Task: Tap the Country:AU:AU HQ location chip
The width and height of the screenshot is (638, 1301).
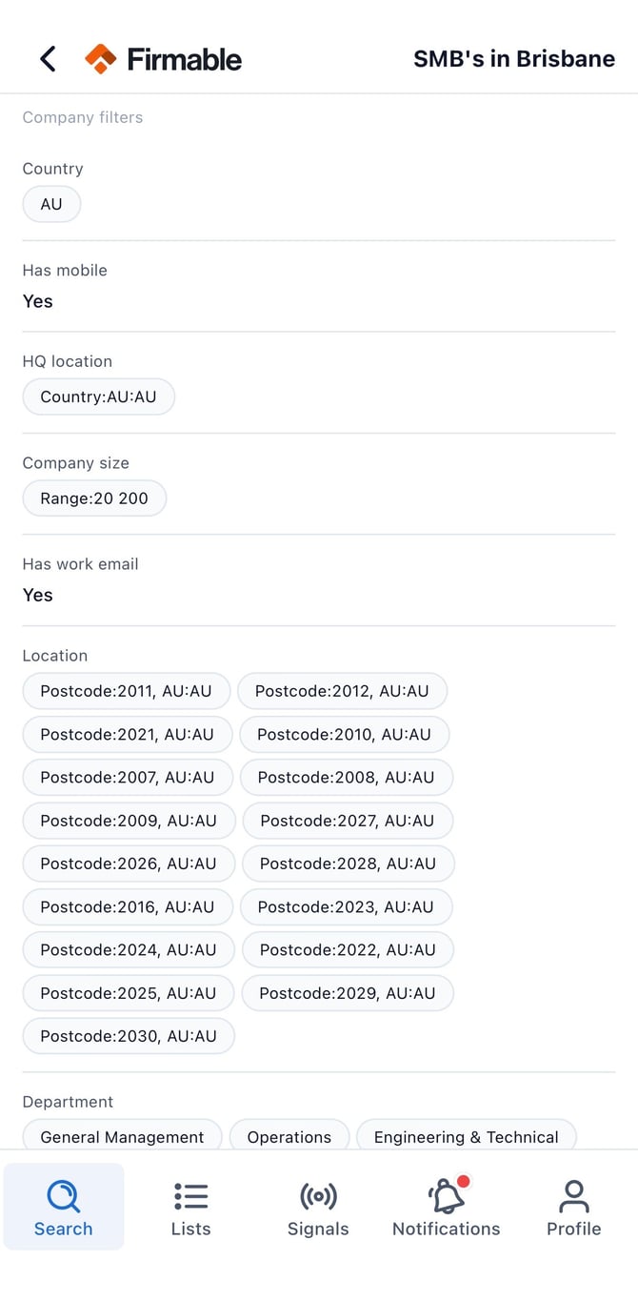Action: click(98, 396)
